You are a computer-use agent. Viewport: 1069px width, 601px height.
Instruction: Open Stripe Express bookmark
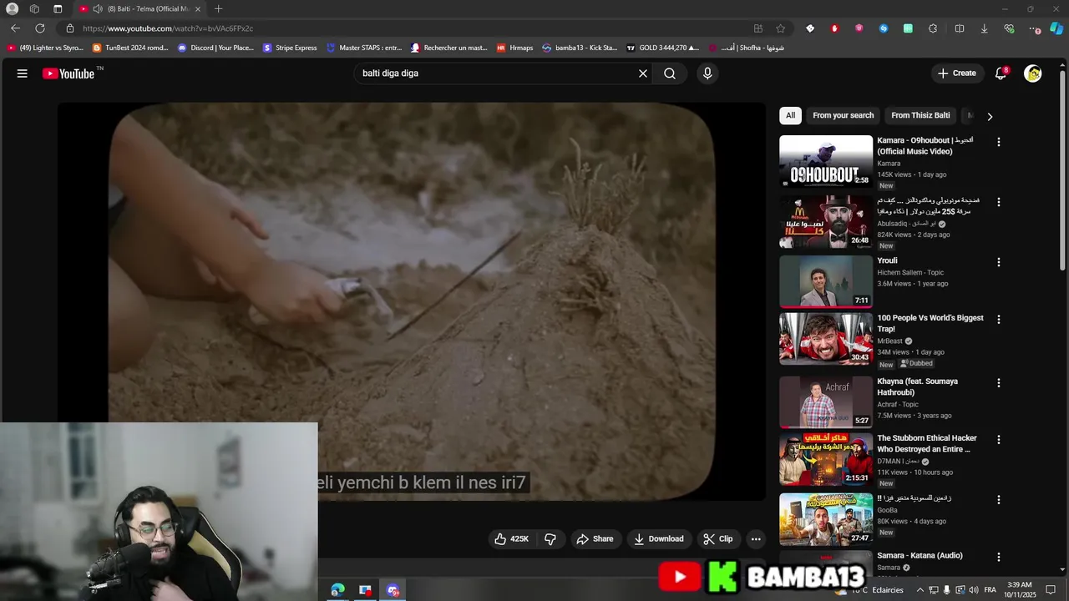pyautogui.click(x=290, y=48)
